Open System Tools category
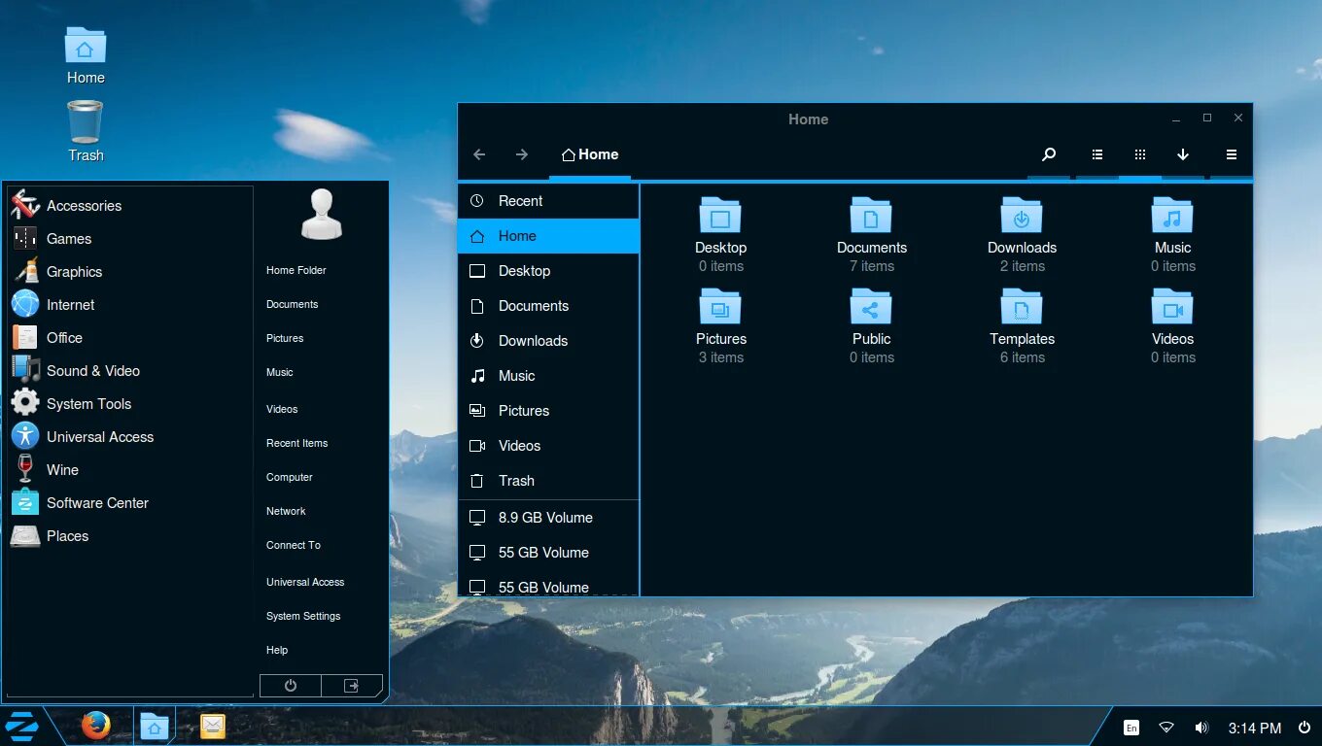Image resolution: width=1322 pixels, height=746 pixels. [x=130, y=404]
